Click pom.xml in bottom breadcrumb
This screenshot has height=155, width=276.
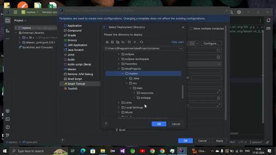(32, 142)
